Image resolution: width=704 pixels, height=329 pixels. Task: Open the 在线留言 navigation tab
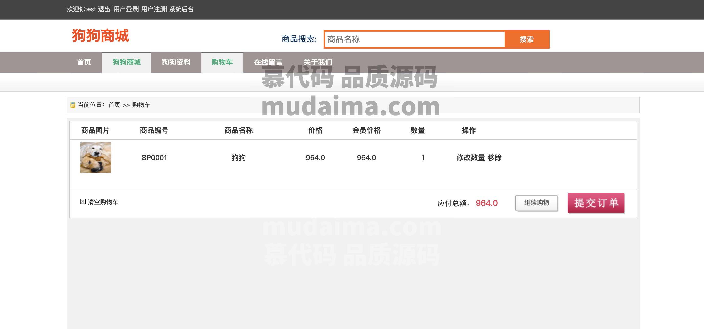tap(268, 62)
